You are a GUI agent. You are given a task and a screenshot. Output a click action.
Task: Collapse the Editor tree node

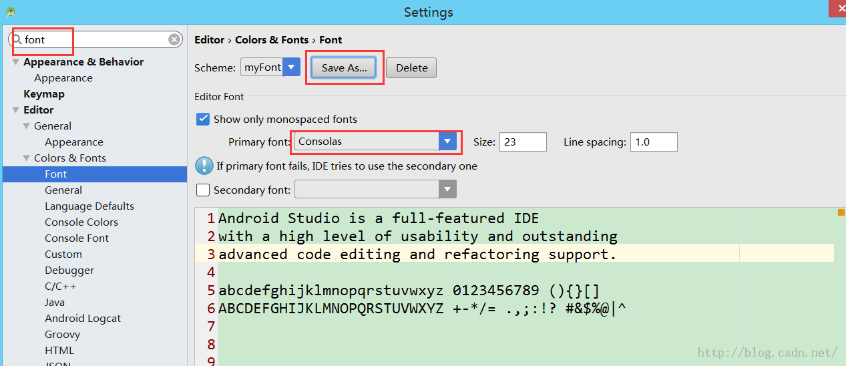15,110
